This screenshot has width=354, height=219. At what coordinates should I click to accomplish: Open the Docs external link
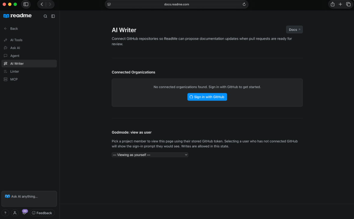tap(294, 29)
